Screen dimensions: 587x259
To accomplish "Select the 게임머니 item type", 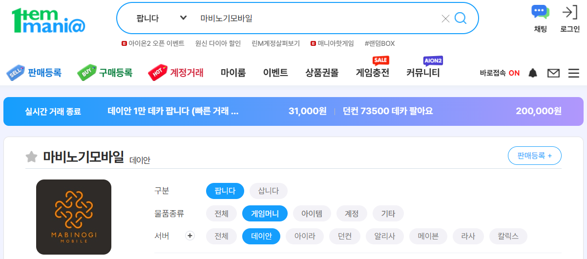I will point(265,213).
